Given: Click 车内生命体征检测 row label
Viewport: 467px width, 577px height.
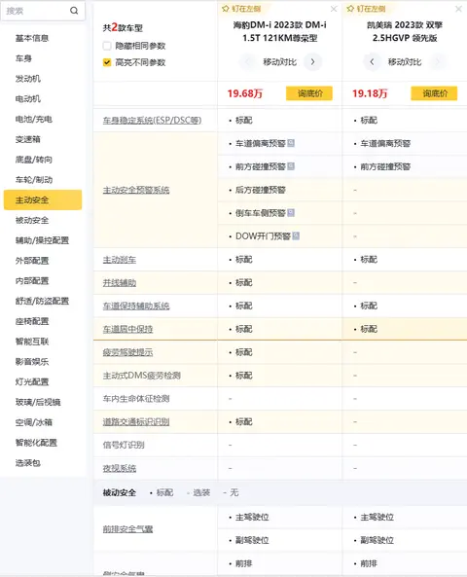Looking at the screenshot, I should [136, 399].
